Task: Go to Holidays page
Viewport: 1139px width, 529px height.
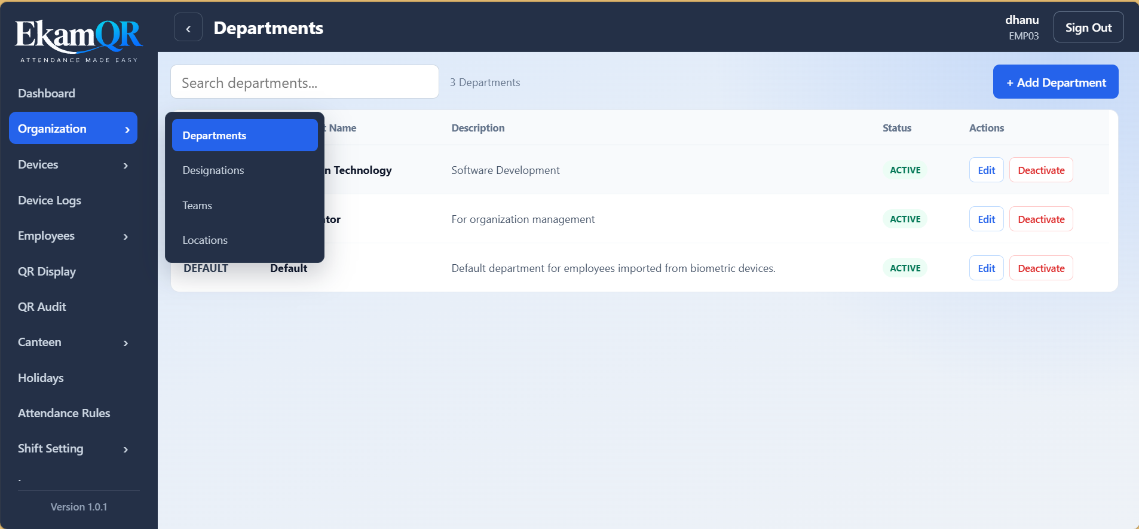Action: click(x=41, y=378)
